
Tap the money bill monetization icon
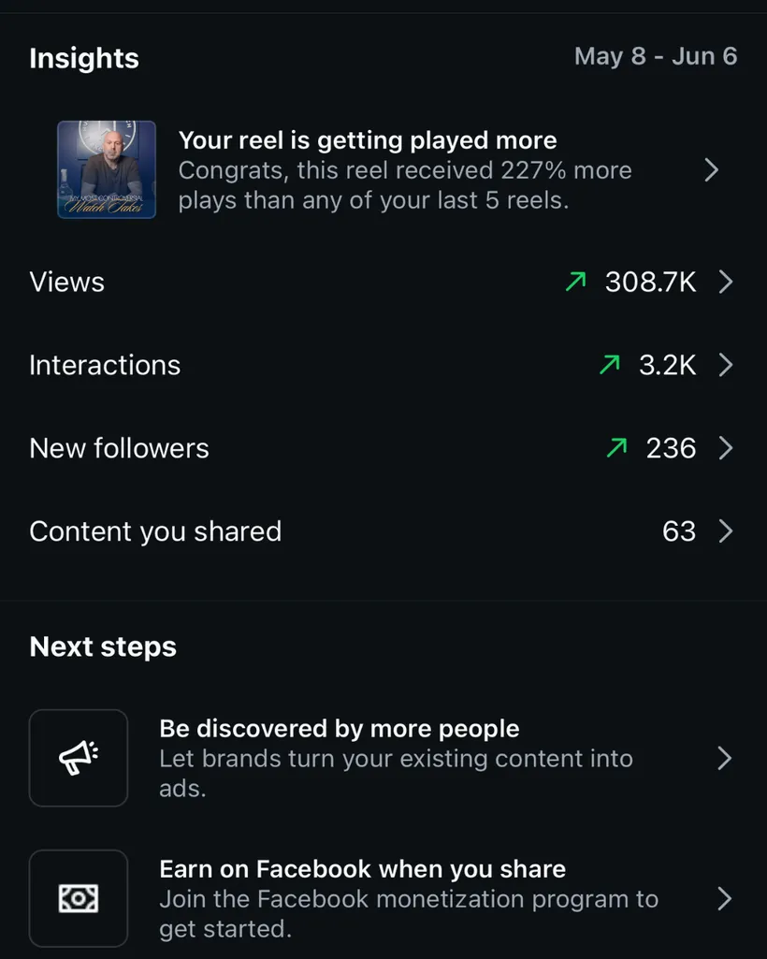(x=79, y=898)
